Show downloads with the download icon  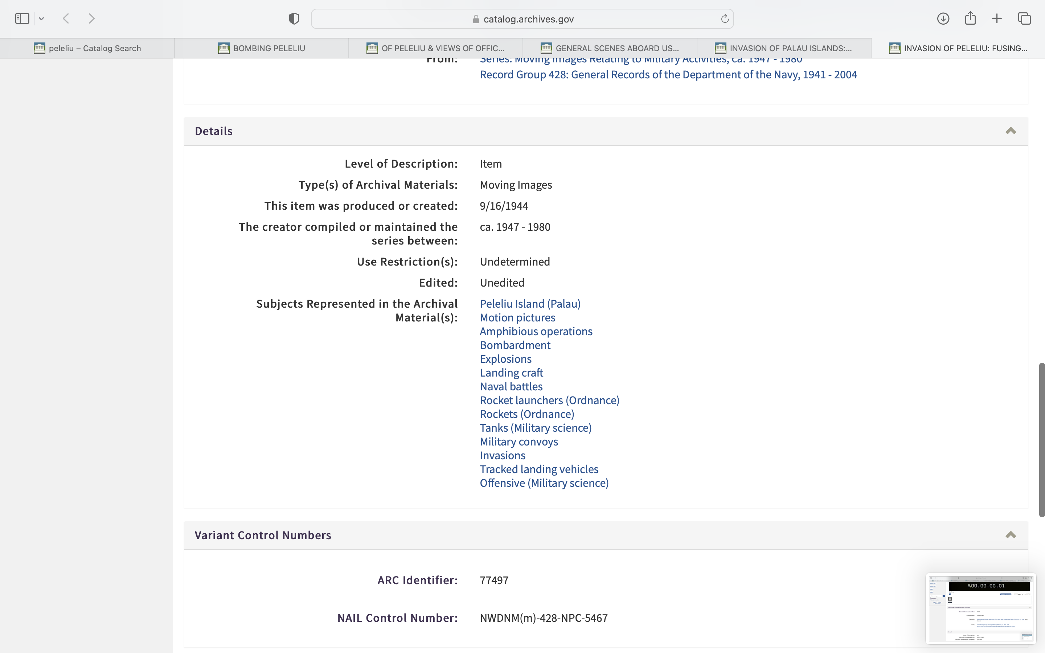tap(943, 19)
